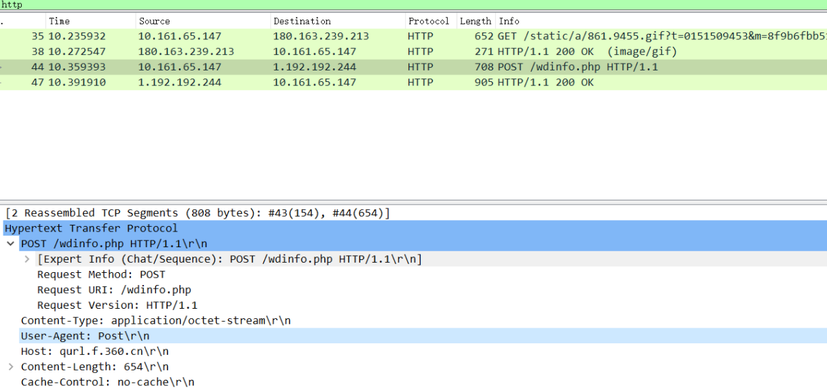Select the Request URI: /wdinfo.php field
The width and height of the screenshot is (827, 390).
tap(114, 290)
